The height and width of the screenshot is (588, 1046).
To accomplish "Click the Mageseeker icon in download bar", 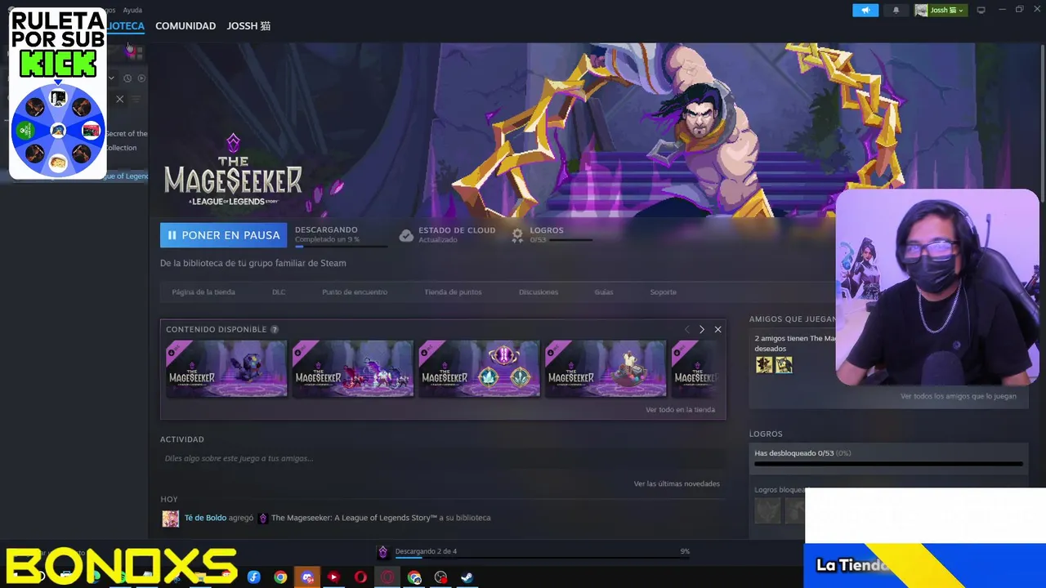I will coord(382,552).
